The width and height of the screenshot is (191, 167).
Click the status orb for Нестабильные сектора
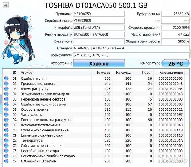click(6, 151)
